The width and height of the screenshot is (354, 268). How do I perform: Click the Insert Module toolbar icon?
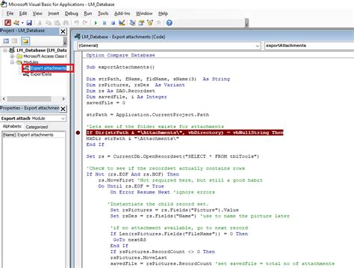point(16,23)
